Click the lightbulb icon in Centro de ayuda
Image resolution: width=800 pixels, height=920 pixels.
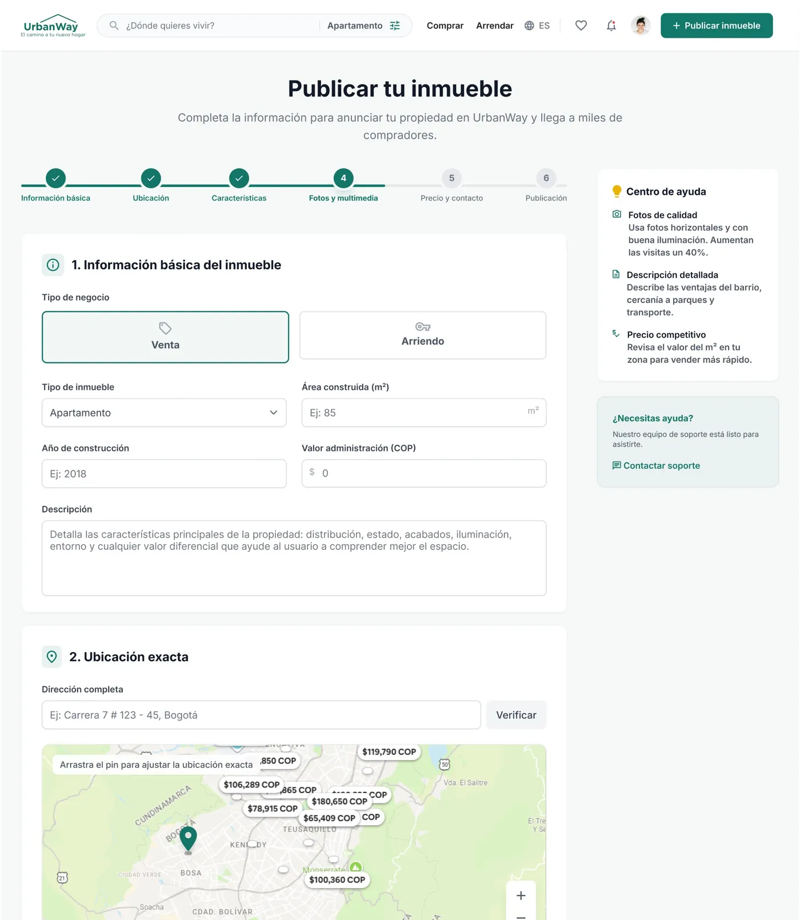coord(617,191)
